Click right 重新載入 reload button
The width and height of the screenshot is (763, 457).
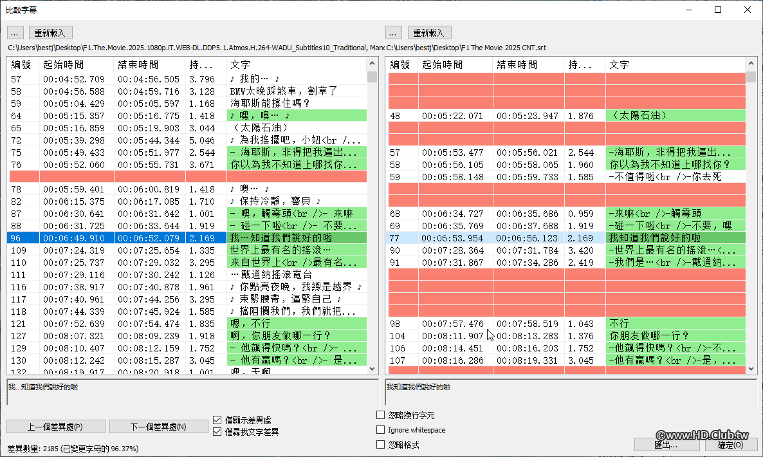tap(430, 33)
